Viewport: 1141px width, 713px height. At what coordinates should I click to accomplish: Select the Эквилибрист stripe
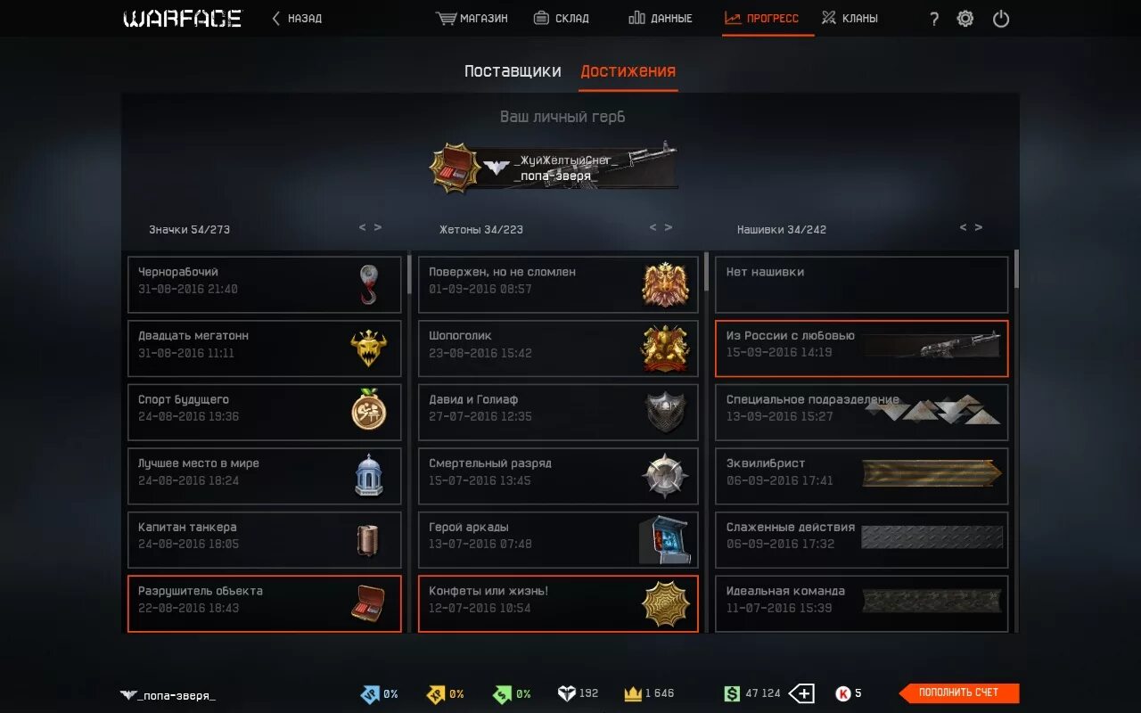862,476
